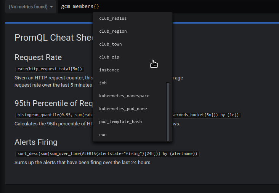Click the dropdown arrow beside 'No metrics found'
Screen dimensions: 279x193
[x=51, y=7]
